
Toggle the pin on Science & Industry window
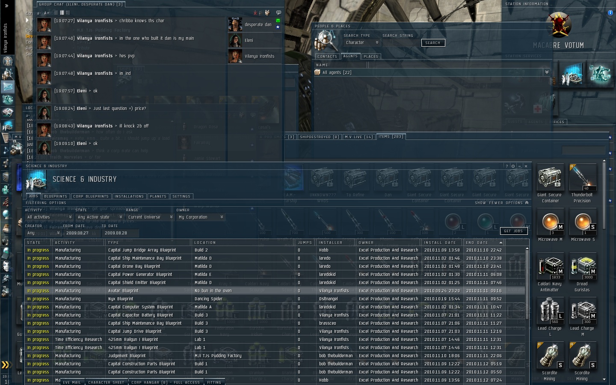(x=513, y=166)
